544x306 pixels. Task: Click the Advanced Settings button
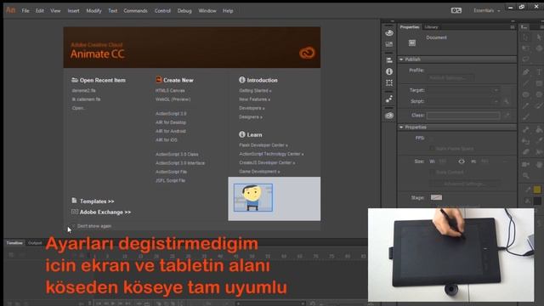[x=465, y=184]
